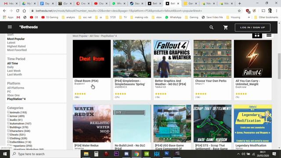The width and height of the screenshot is (281, 158).
Task: Open the analysis bookmarks folder
Action: pyautogui.click(x=68, y=17)
